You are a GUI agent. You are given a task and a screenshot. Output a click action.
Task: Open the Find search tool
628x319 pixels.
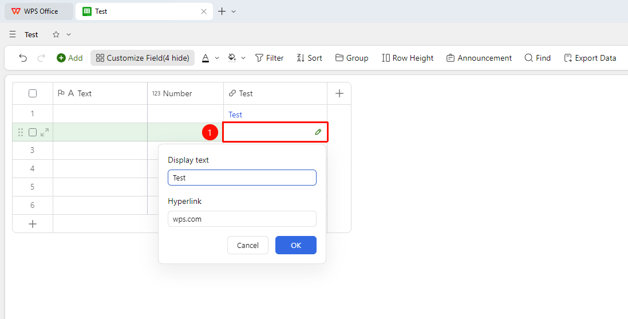click(x=538, y=58)
